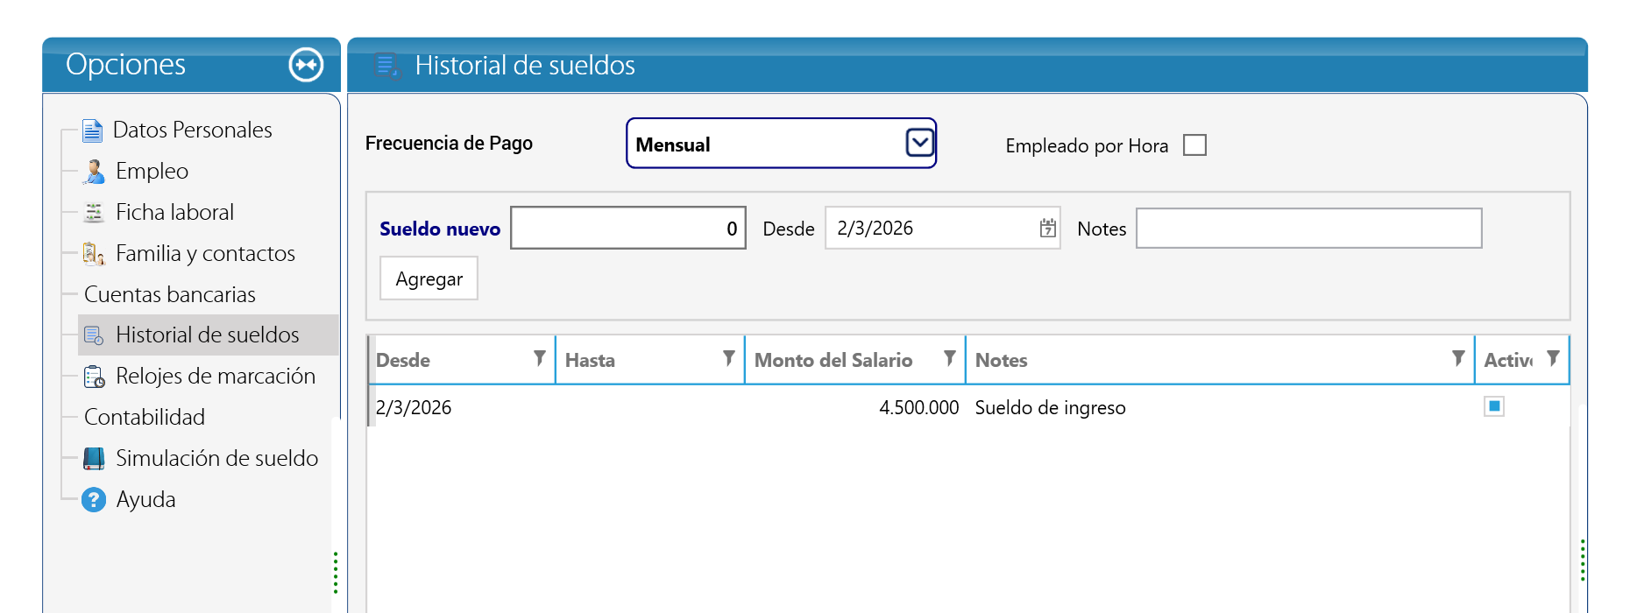Click the Historial de sueldos header icon
Screen dimensions: 1630x613
click(x=386, y=65)
